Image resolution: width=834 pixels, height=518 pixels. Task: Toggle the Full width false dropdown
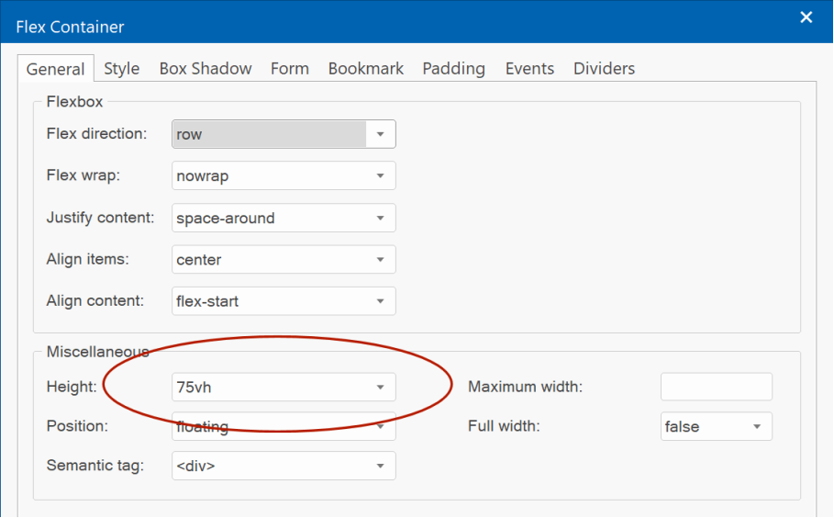pyautogui.click(x=716, y=426)
